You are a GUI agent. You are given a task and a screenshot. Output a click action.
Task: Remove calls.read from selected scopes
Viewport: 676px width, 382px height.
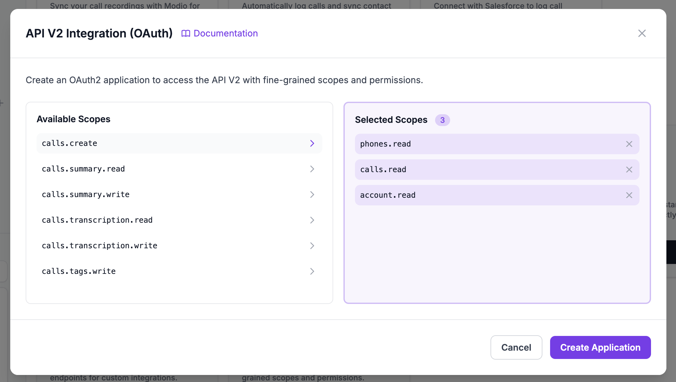coord(629,170)
